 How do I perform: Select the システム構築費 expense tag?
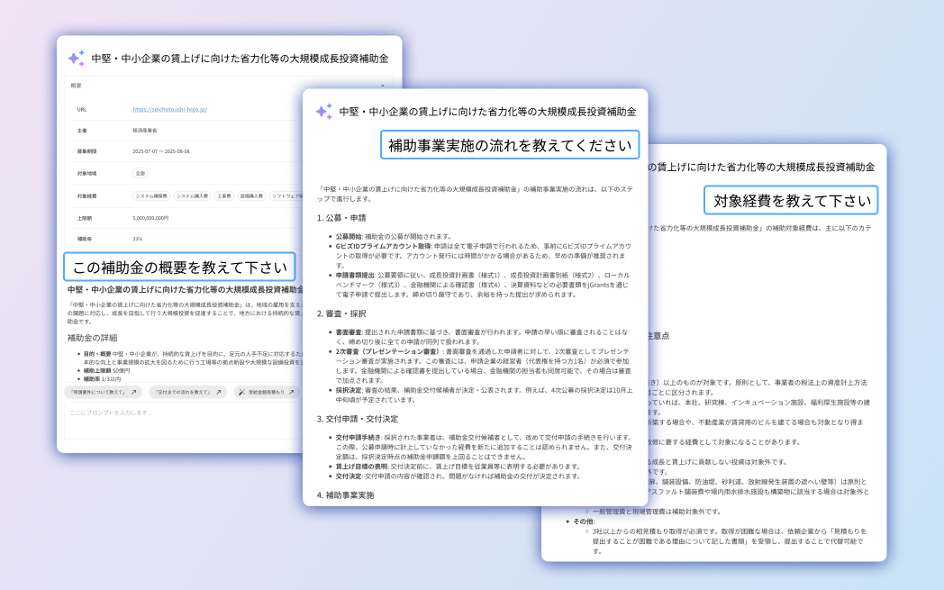pos(151,195)
